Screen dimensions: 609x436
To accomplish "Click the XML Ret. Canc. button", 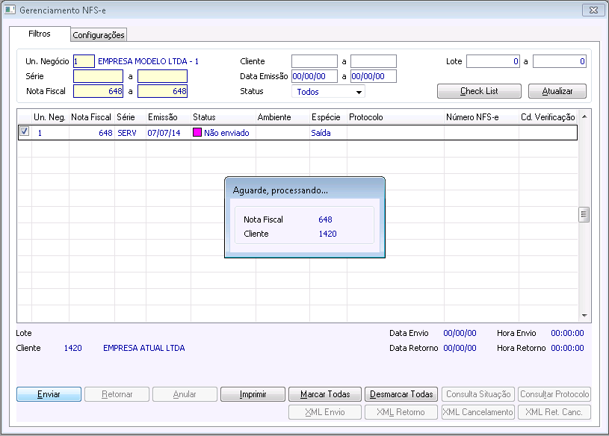I will (554, 412).
